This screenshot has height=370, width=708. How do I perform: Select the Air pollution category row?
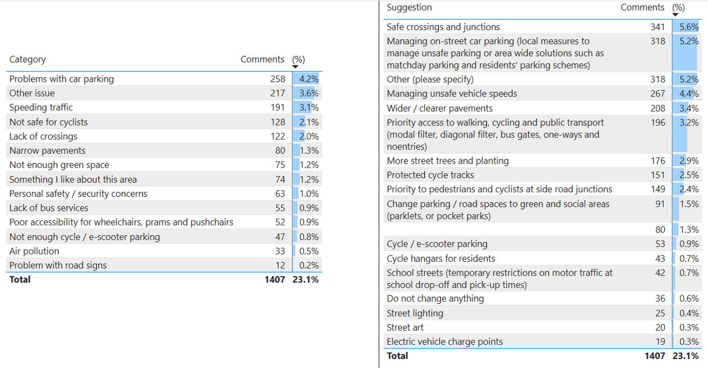[34, 251]
